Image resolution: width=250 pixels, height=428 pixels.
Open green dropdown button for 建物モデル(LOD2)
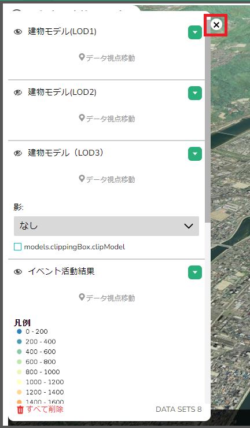[x=195, y=93]
